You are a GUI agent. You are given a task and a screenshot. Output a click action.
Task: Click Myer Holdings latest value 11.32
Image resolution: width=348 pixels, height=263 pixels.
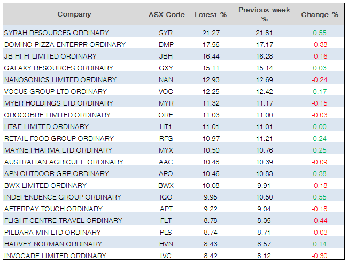click(x=210, y=103)
